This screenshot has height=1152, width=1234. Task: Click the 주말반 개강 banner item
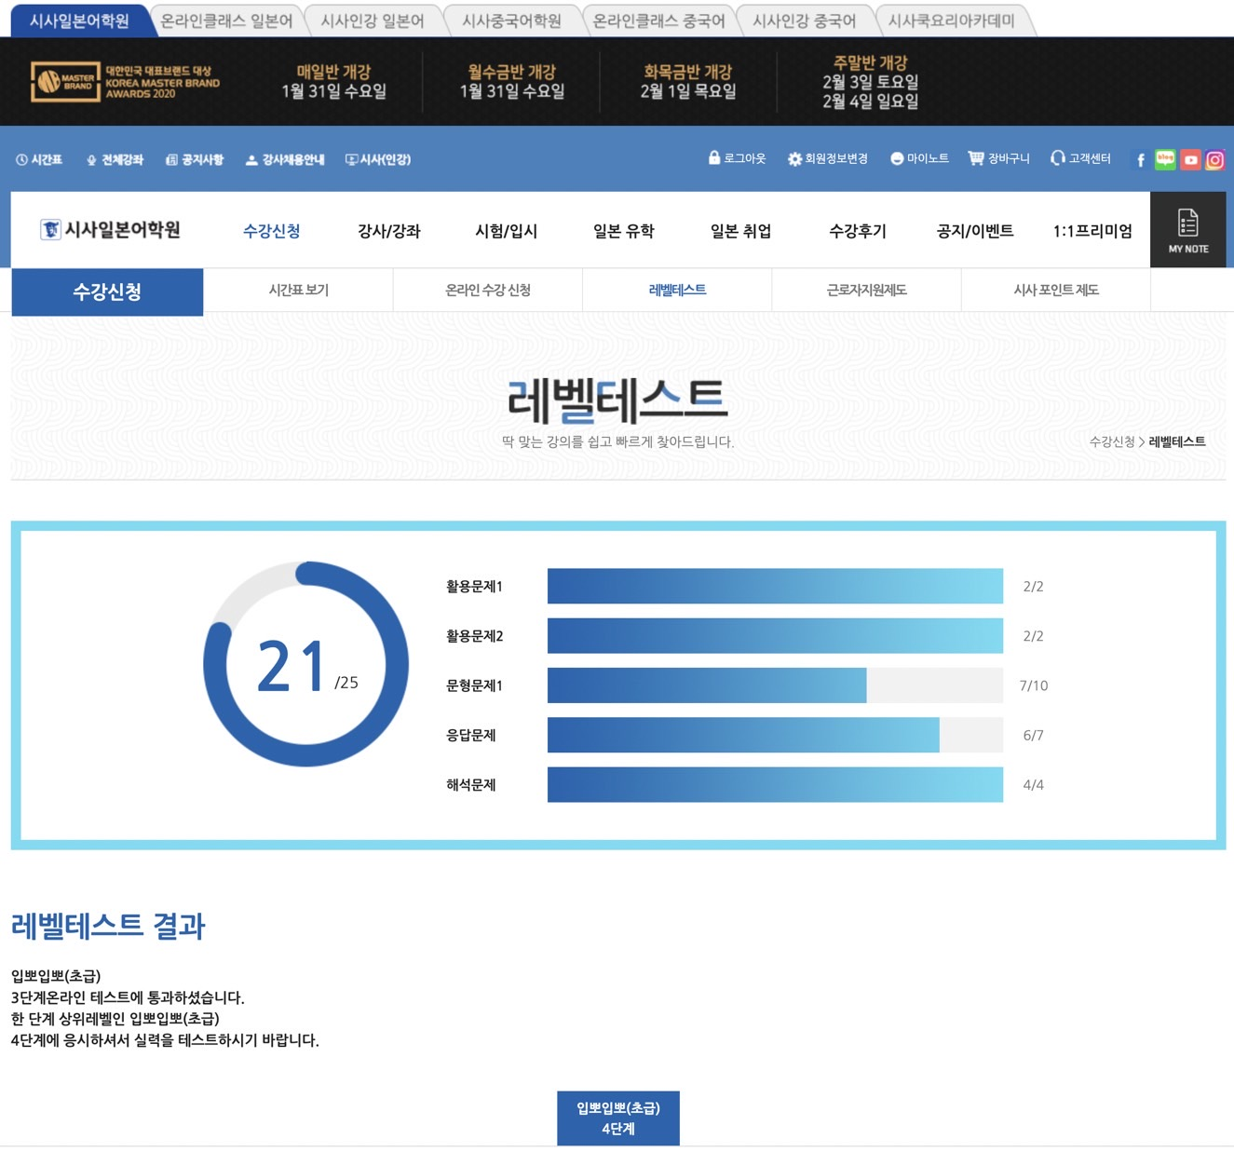pyautogui.click(x=870, y=82)
